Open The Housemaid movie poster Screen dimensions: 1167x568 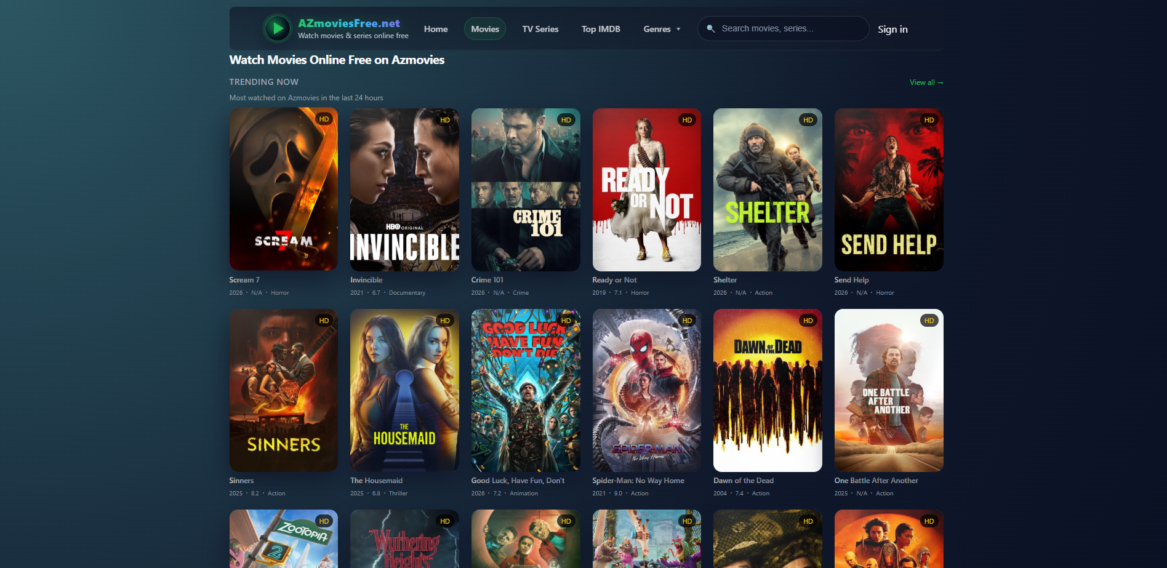coord(404,390)
